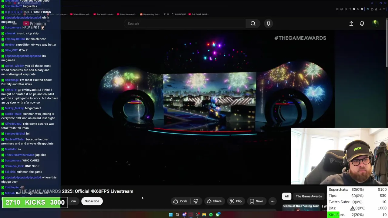The height and width of the screenshot is (218, 388).
Task: Click the pinboard pin browser toolbar icon
Action: click(346, 9)
